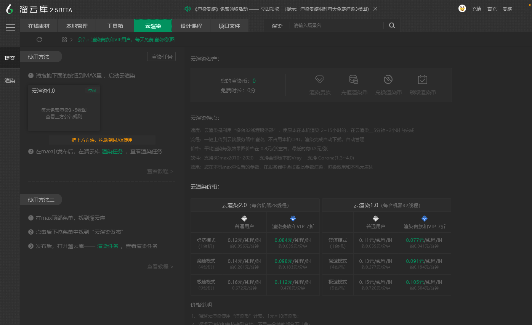Open 查看教程 under 使用方法一
The height and width of the screenshot is (325, 532).
[160, 171]
